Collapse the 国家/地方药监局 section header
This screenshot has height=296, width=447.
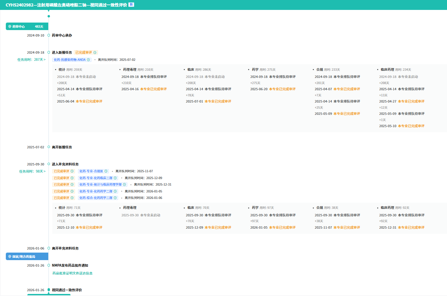27,256
